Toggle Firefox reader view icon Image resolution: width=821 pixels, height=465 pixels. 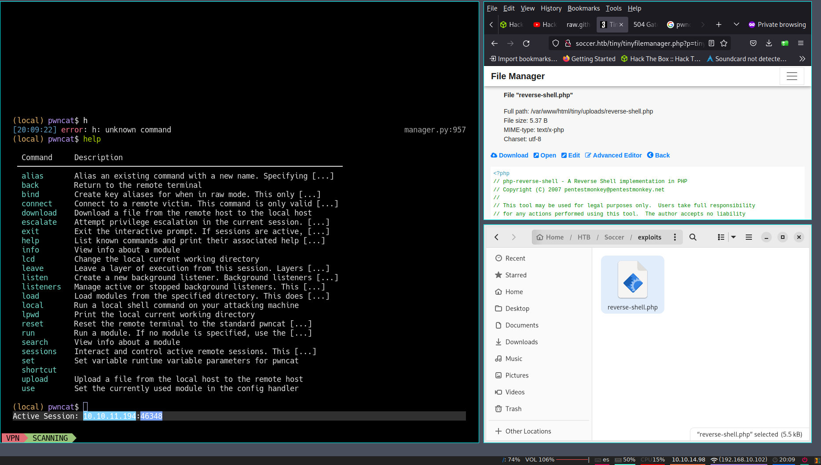pyautogui.click(x=711, y=43)
